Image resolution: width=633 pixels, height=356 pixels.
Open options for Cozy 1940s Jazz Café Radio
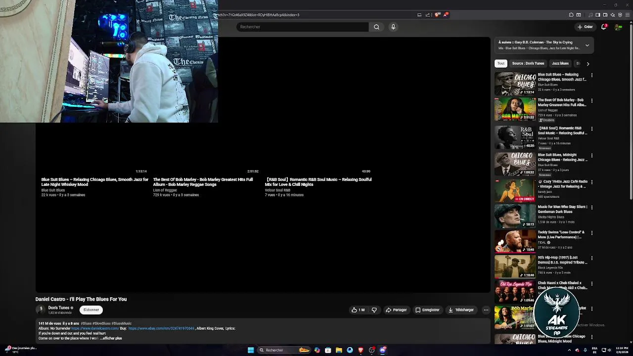591,182
